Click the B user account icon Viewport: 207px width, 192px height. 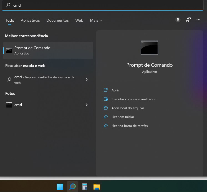coord(178,20)
